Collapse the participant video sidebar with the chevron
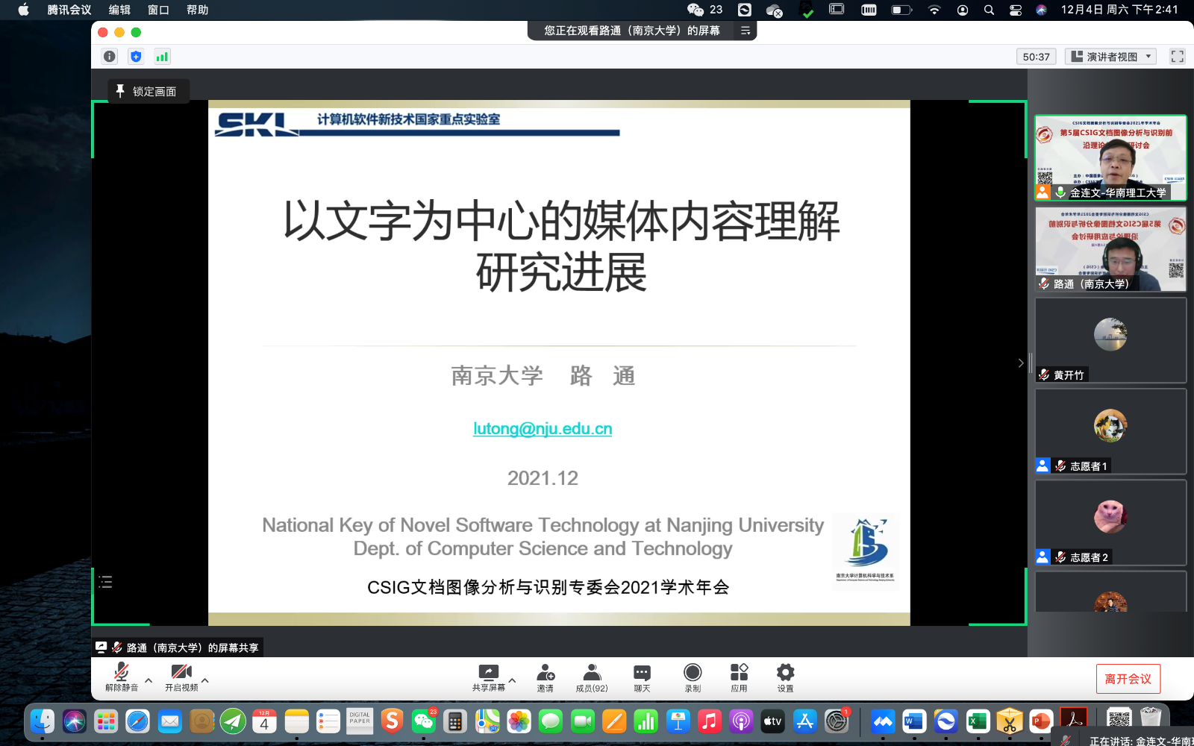 1021,363
